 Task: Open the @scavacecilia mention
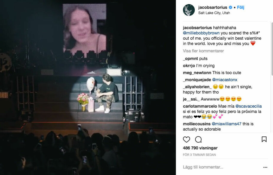[248, 106]
